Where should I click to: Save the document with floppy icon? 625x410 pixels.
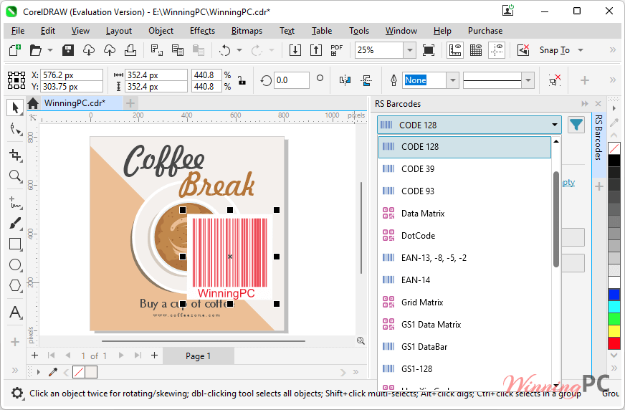click(x=68, y=50)
